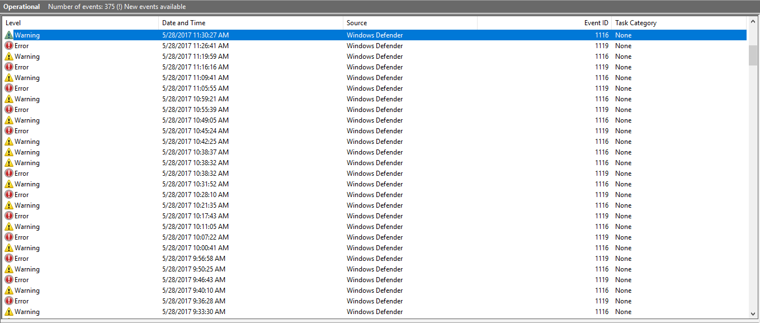This screenshot has width=760, height=323.
Task: Click warning icon of 10:49:05 AM event
Action: pos(9,120)
